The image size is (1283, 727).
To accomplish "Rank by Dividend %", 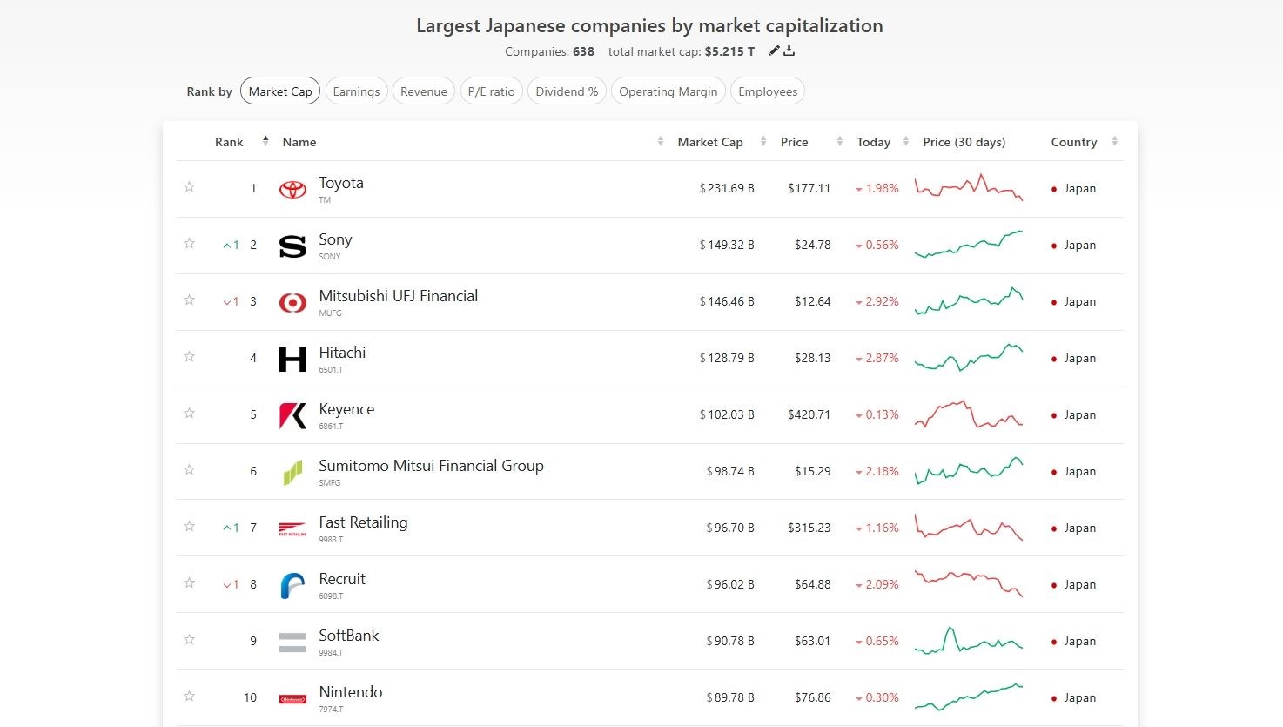I will [x=567, y=91].
